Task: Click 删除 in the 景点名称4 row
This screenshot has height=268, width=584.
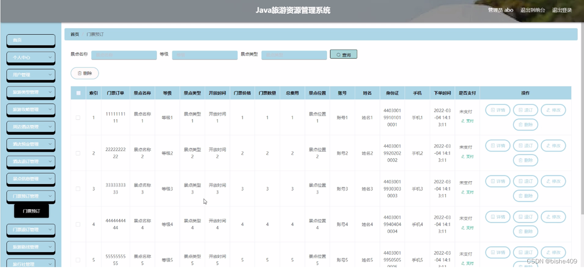Action: tap(525, 231)
